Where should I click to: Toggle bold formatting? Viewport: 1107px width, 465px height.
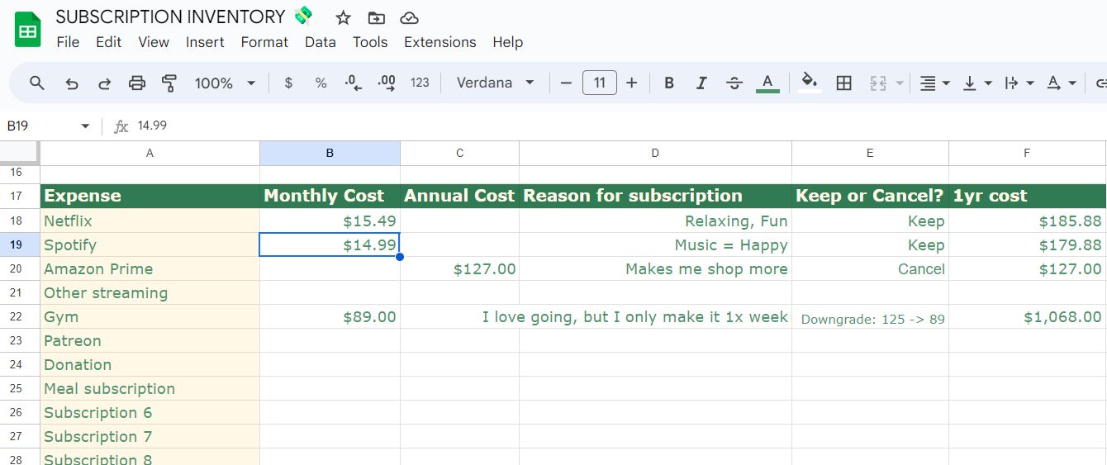(669, 83)
